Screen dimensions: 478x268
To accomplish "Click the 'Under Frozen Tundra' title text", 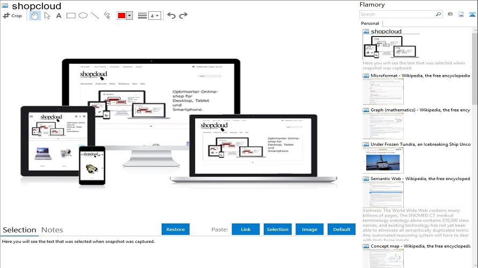I will tap(421, 144).
